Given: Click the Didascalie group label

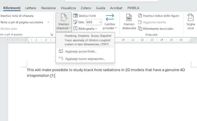Looking at the screenshot, I should (151, 35).
